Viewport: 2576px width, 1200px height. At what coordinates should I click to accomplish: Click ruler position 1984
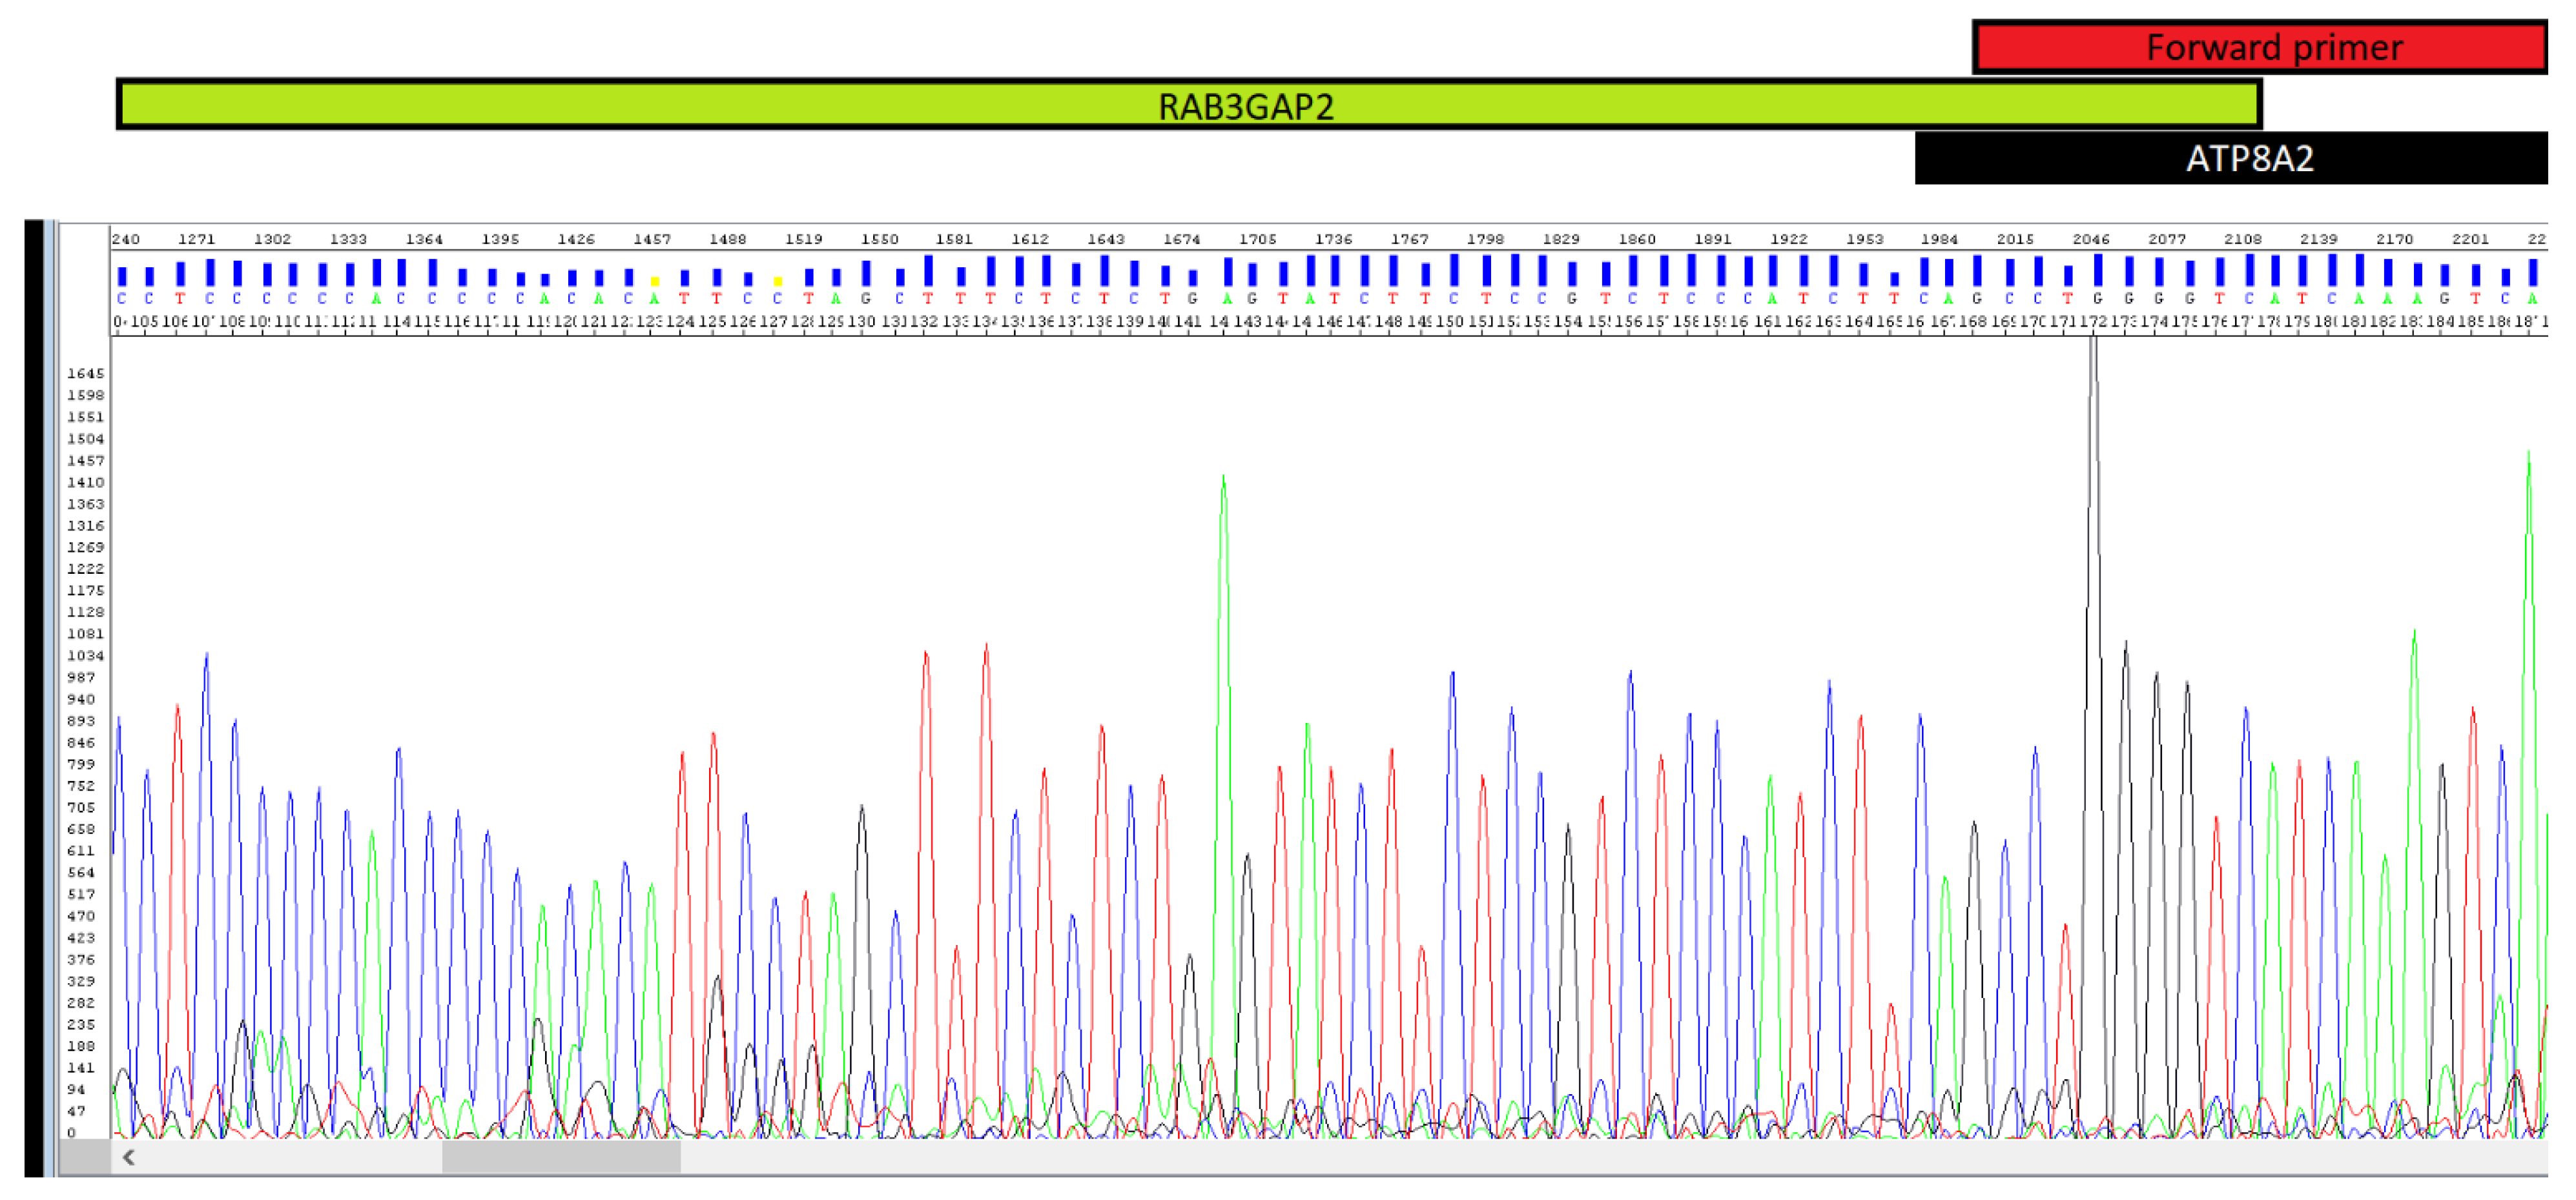coord(1939,239)
